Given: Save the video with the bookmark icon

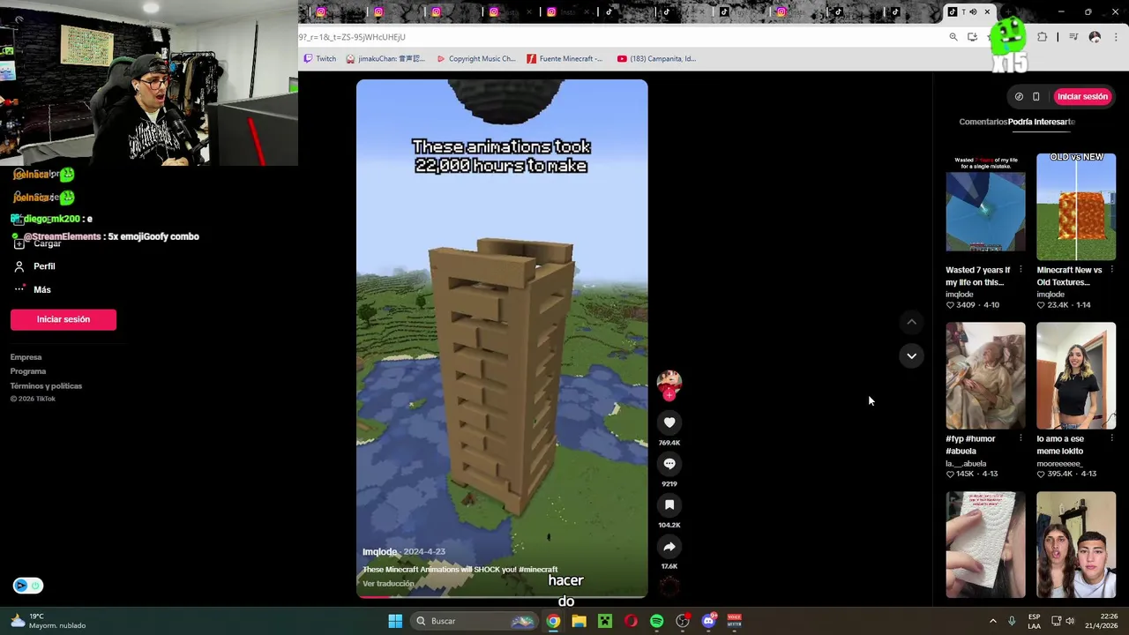Looking at the screenshot, I should click(x=669, y=505).
